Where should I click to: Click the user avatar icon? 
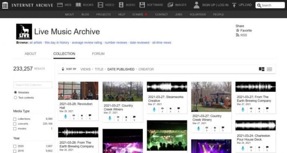coord(197,5)
